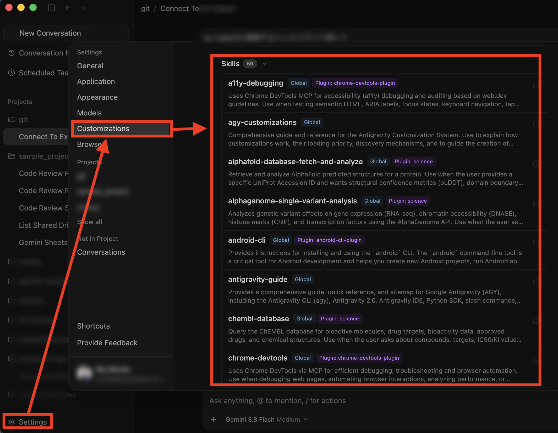Click the Plugin: android-cli-plugin tag
The height and width of the screenshot is (433, 558).
coord(329,240)
